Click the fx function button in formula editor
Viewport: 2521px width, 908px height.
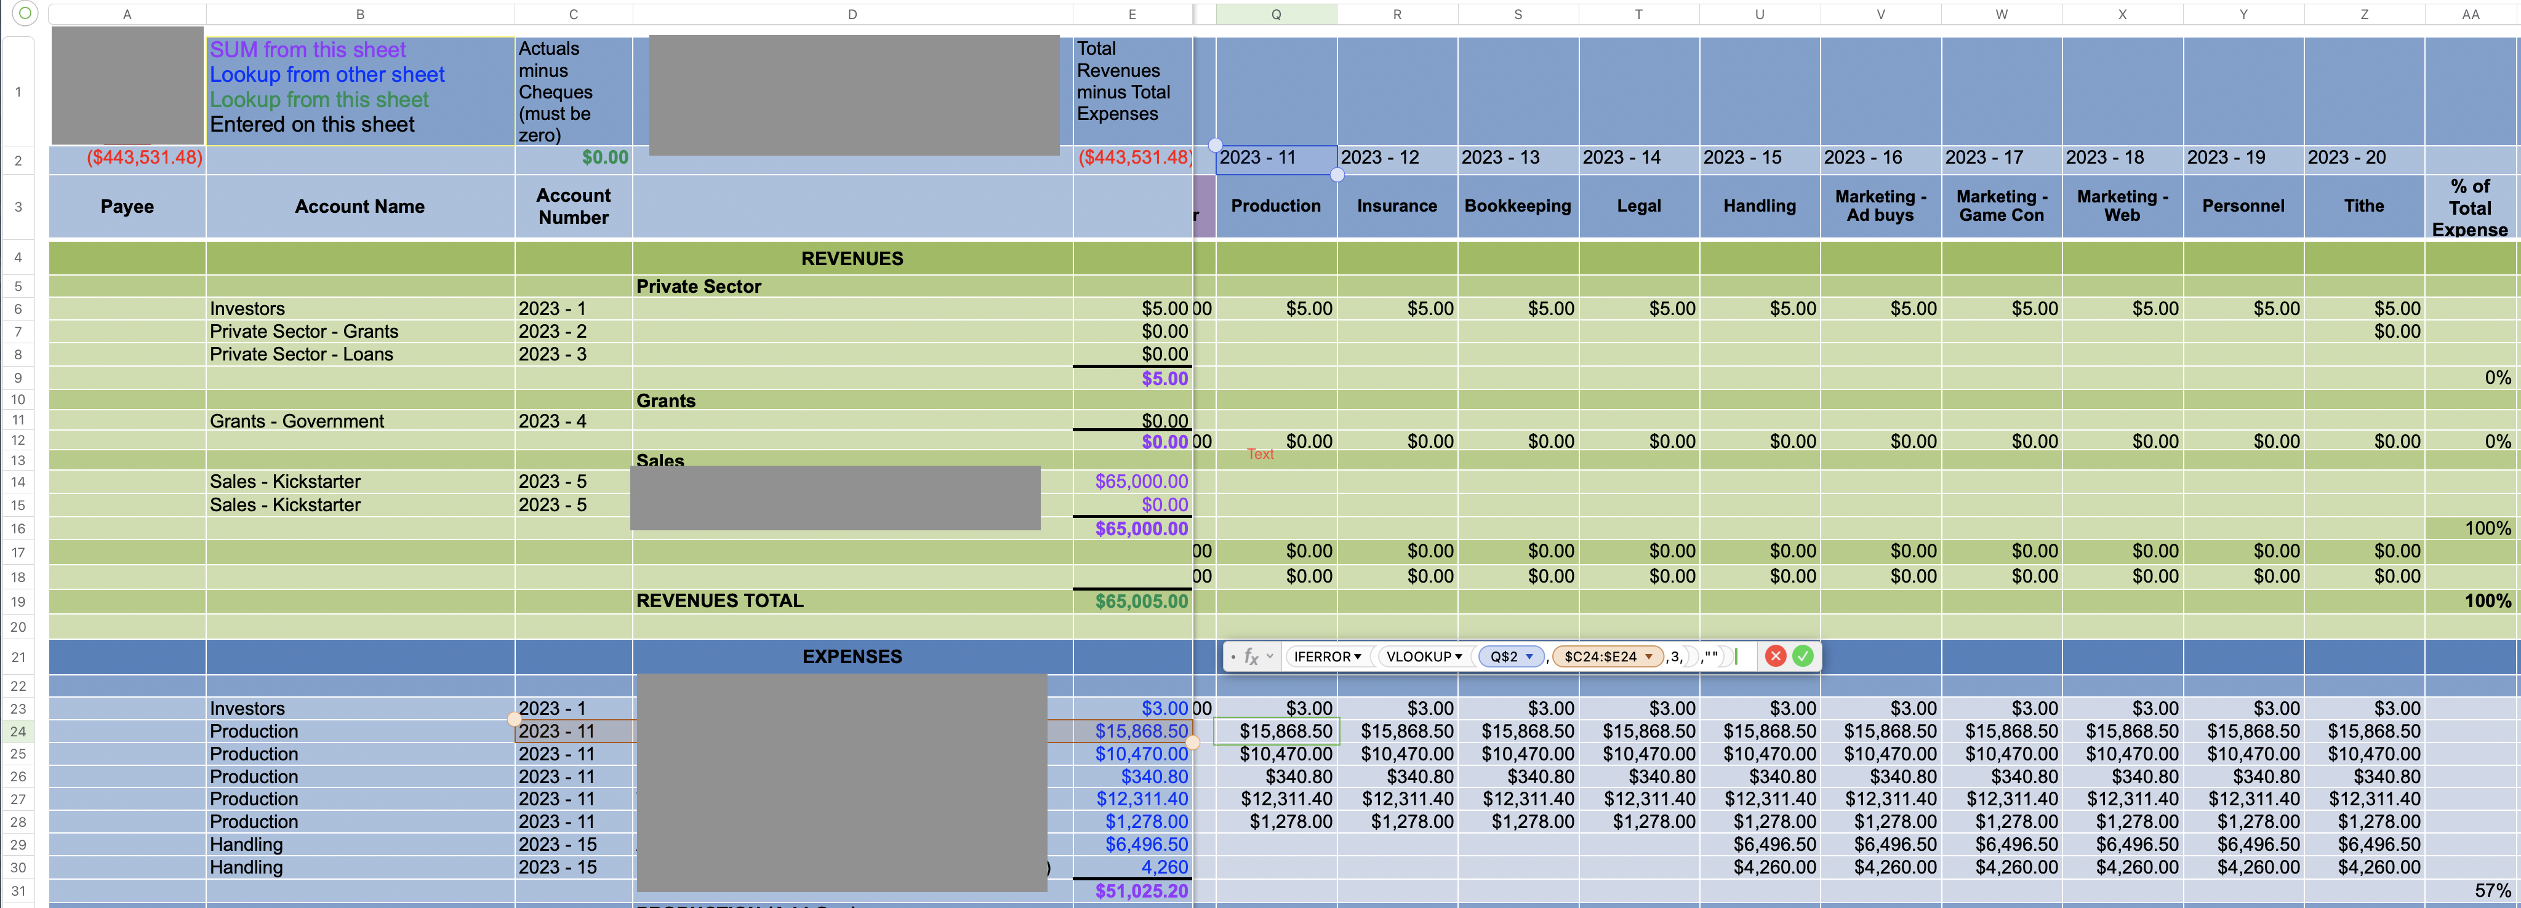[x=1251, y=656]
